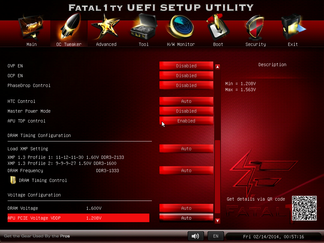Click the scroll up arrow
This screenshot has width=324, height=243.
(x=217, y=67)
